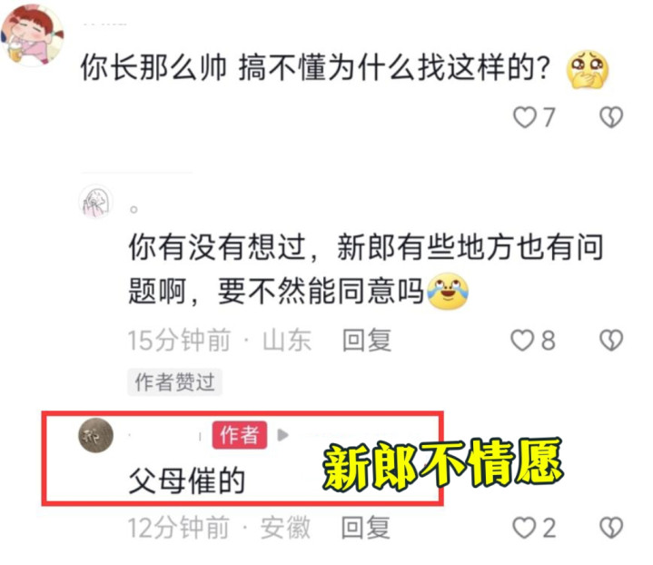Dislike the Shandong reply via broken heart
Screen dimensions: 653x565
(611, 340)
